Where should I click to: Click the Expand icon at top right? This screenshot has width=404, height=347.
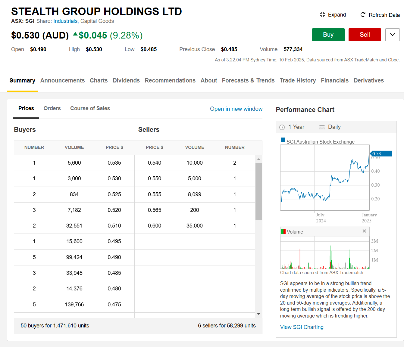pyautogui.click(x=322, y=15)
